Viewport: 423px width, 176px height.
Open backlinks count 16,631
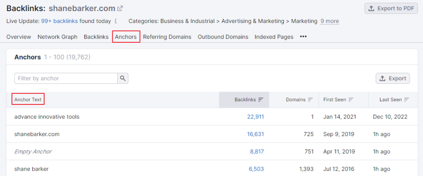pyautogui.click(x=255, y=134)
